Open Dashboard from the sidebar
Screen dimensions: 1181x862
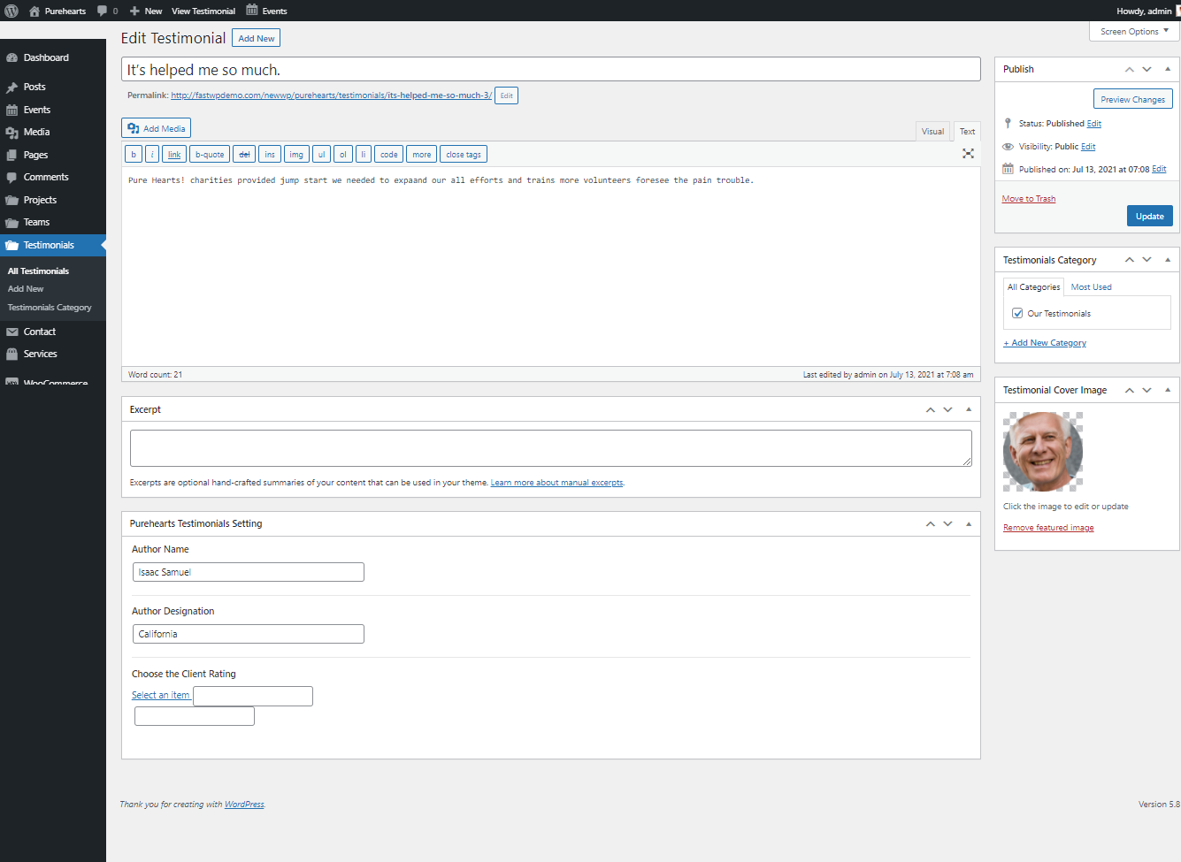pyautogui.click(x=46, y=57)
